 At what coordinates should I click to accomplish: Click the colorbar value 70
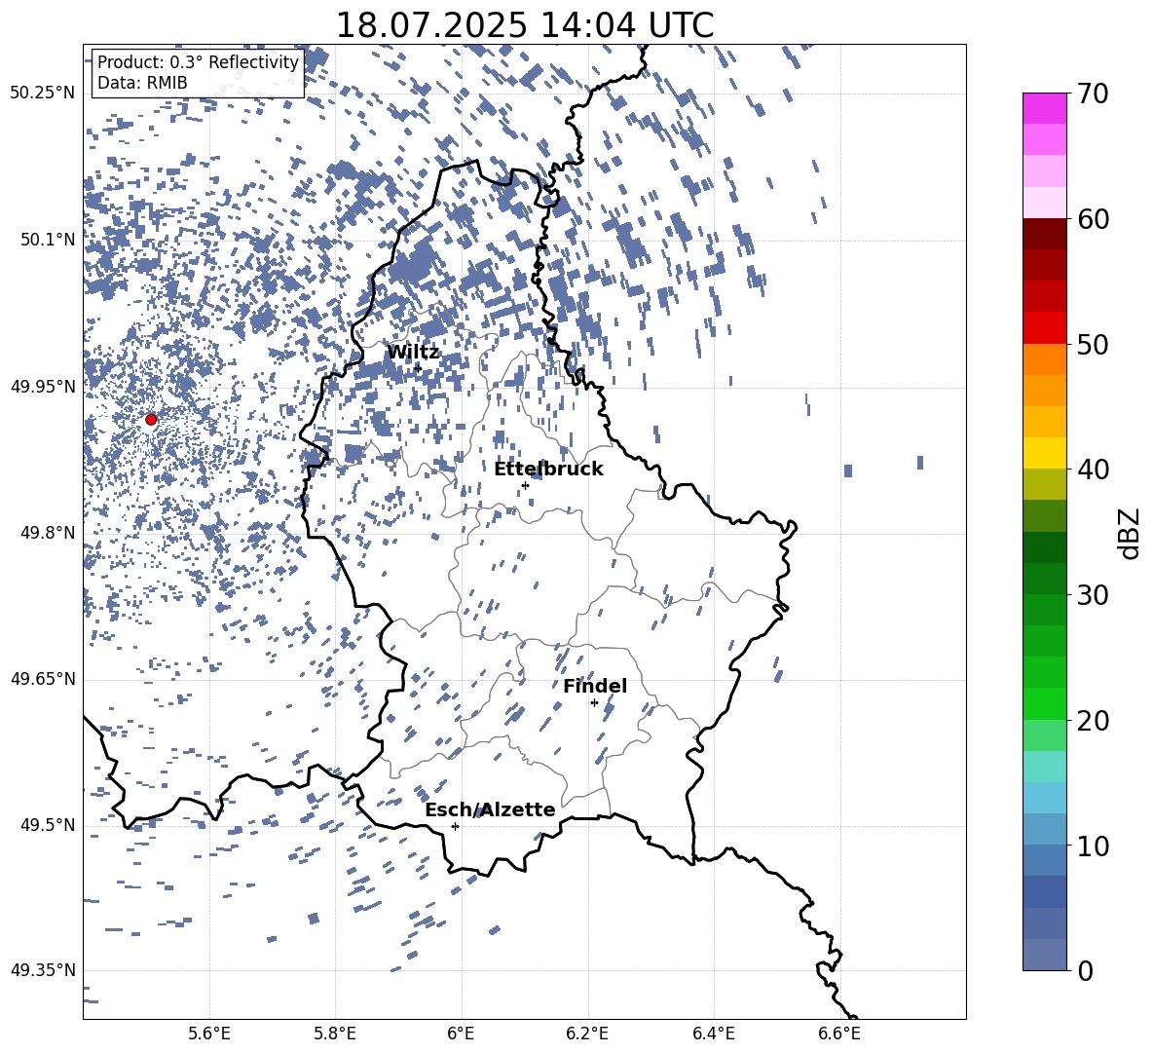point(1093,94)
